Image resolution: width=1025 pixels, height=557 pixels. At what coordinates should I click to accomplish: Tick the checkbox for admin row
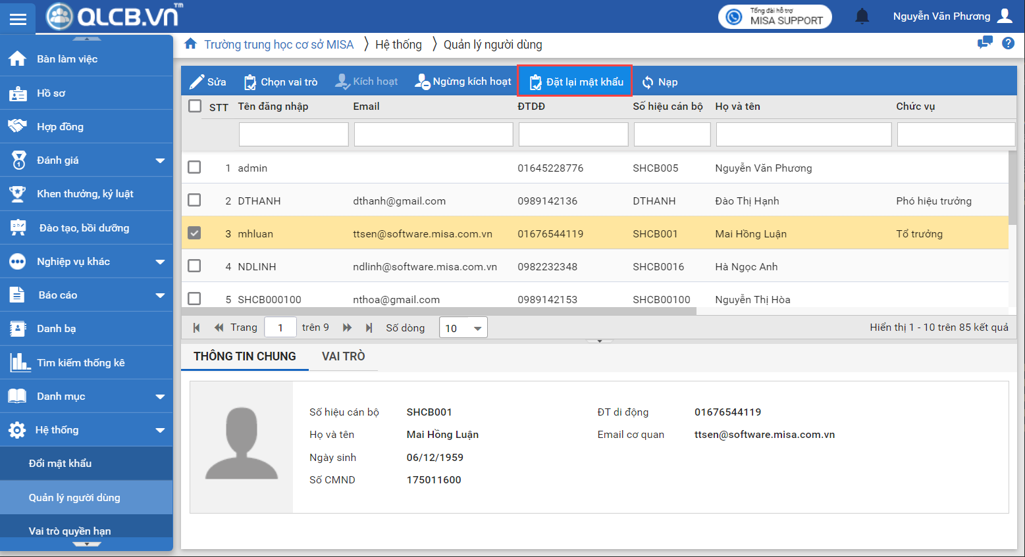194,167
